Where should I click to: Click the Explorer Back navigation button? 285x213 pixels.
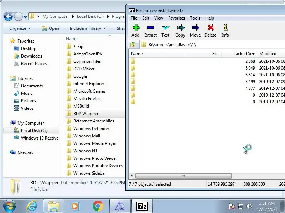(x=8, y=17)
